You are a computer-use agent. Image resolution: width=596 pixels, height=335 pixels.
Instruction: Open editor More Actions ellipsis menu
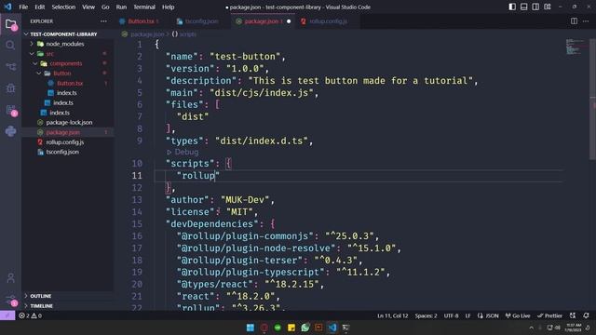coord(586,21)
